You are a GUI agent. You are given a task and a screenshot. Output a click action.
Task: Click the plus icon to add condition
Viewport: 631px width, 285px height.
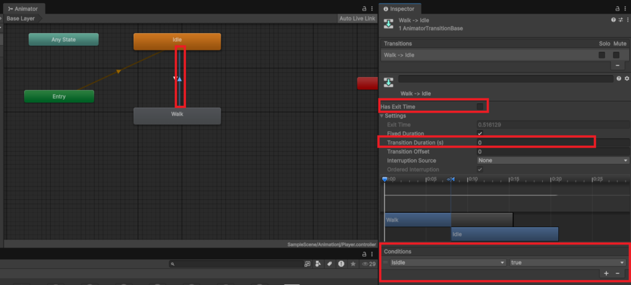click(x=606, y=273)
